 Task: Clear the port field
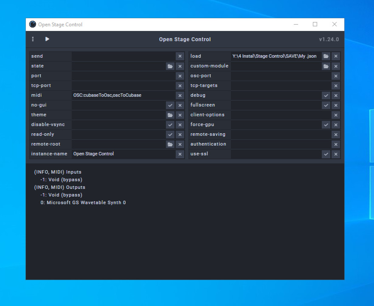180,76
